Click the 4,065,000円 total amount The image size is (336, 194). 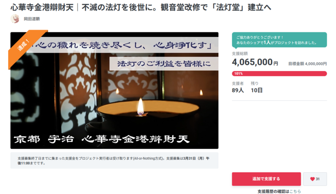click(x=255, y=62)
